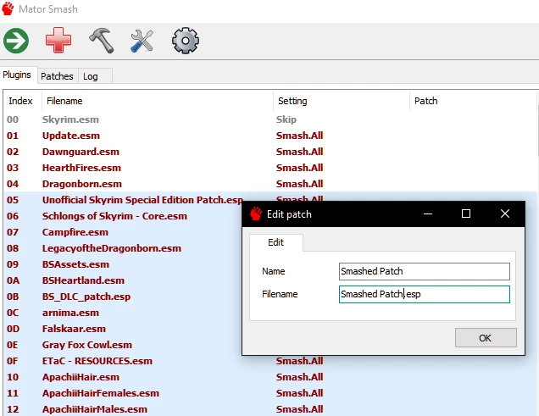Switch to the Plugins tab
Image resolution: width=539 pixels, height=416 pixels.
[17, 75]
